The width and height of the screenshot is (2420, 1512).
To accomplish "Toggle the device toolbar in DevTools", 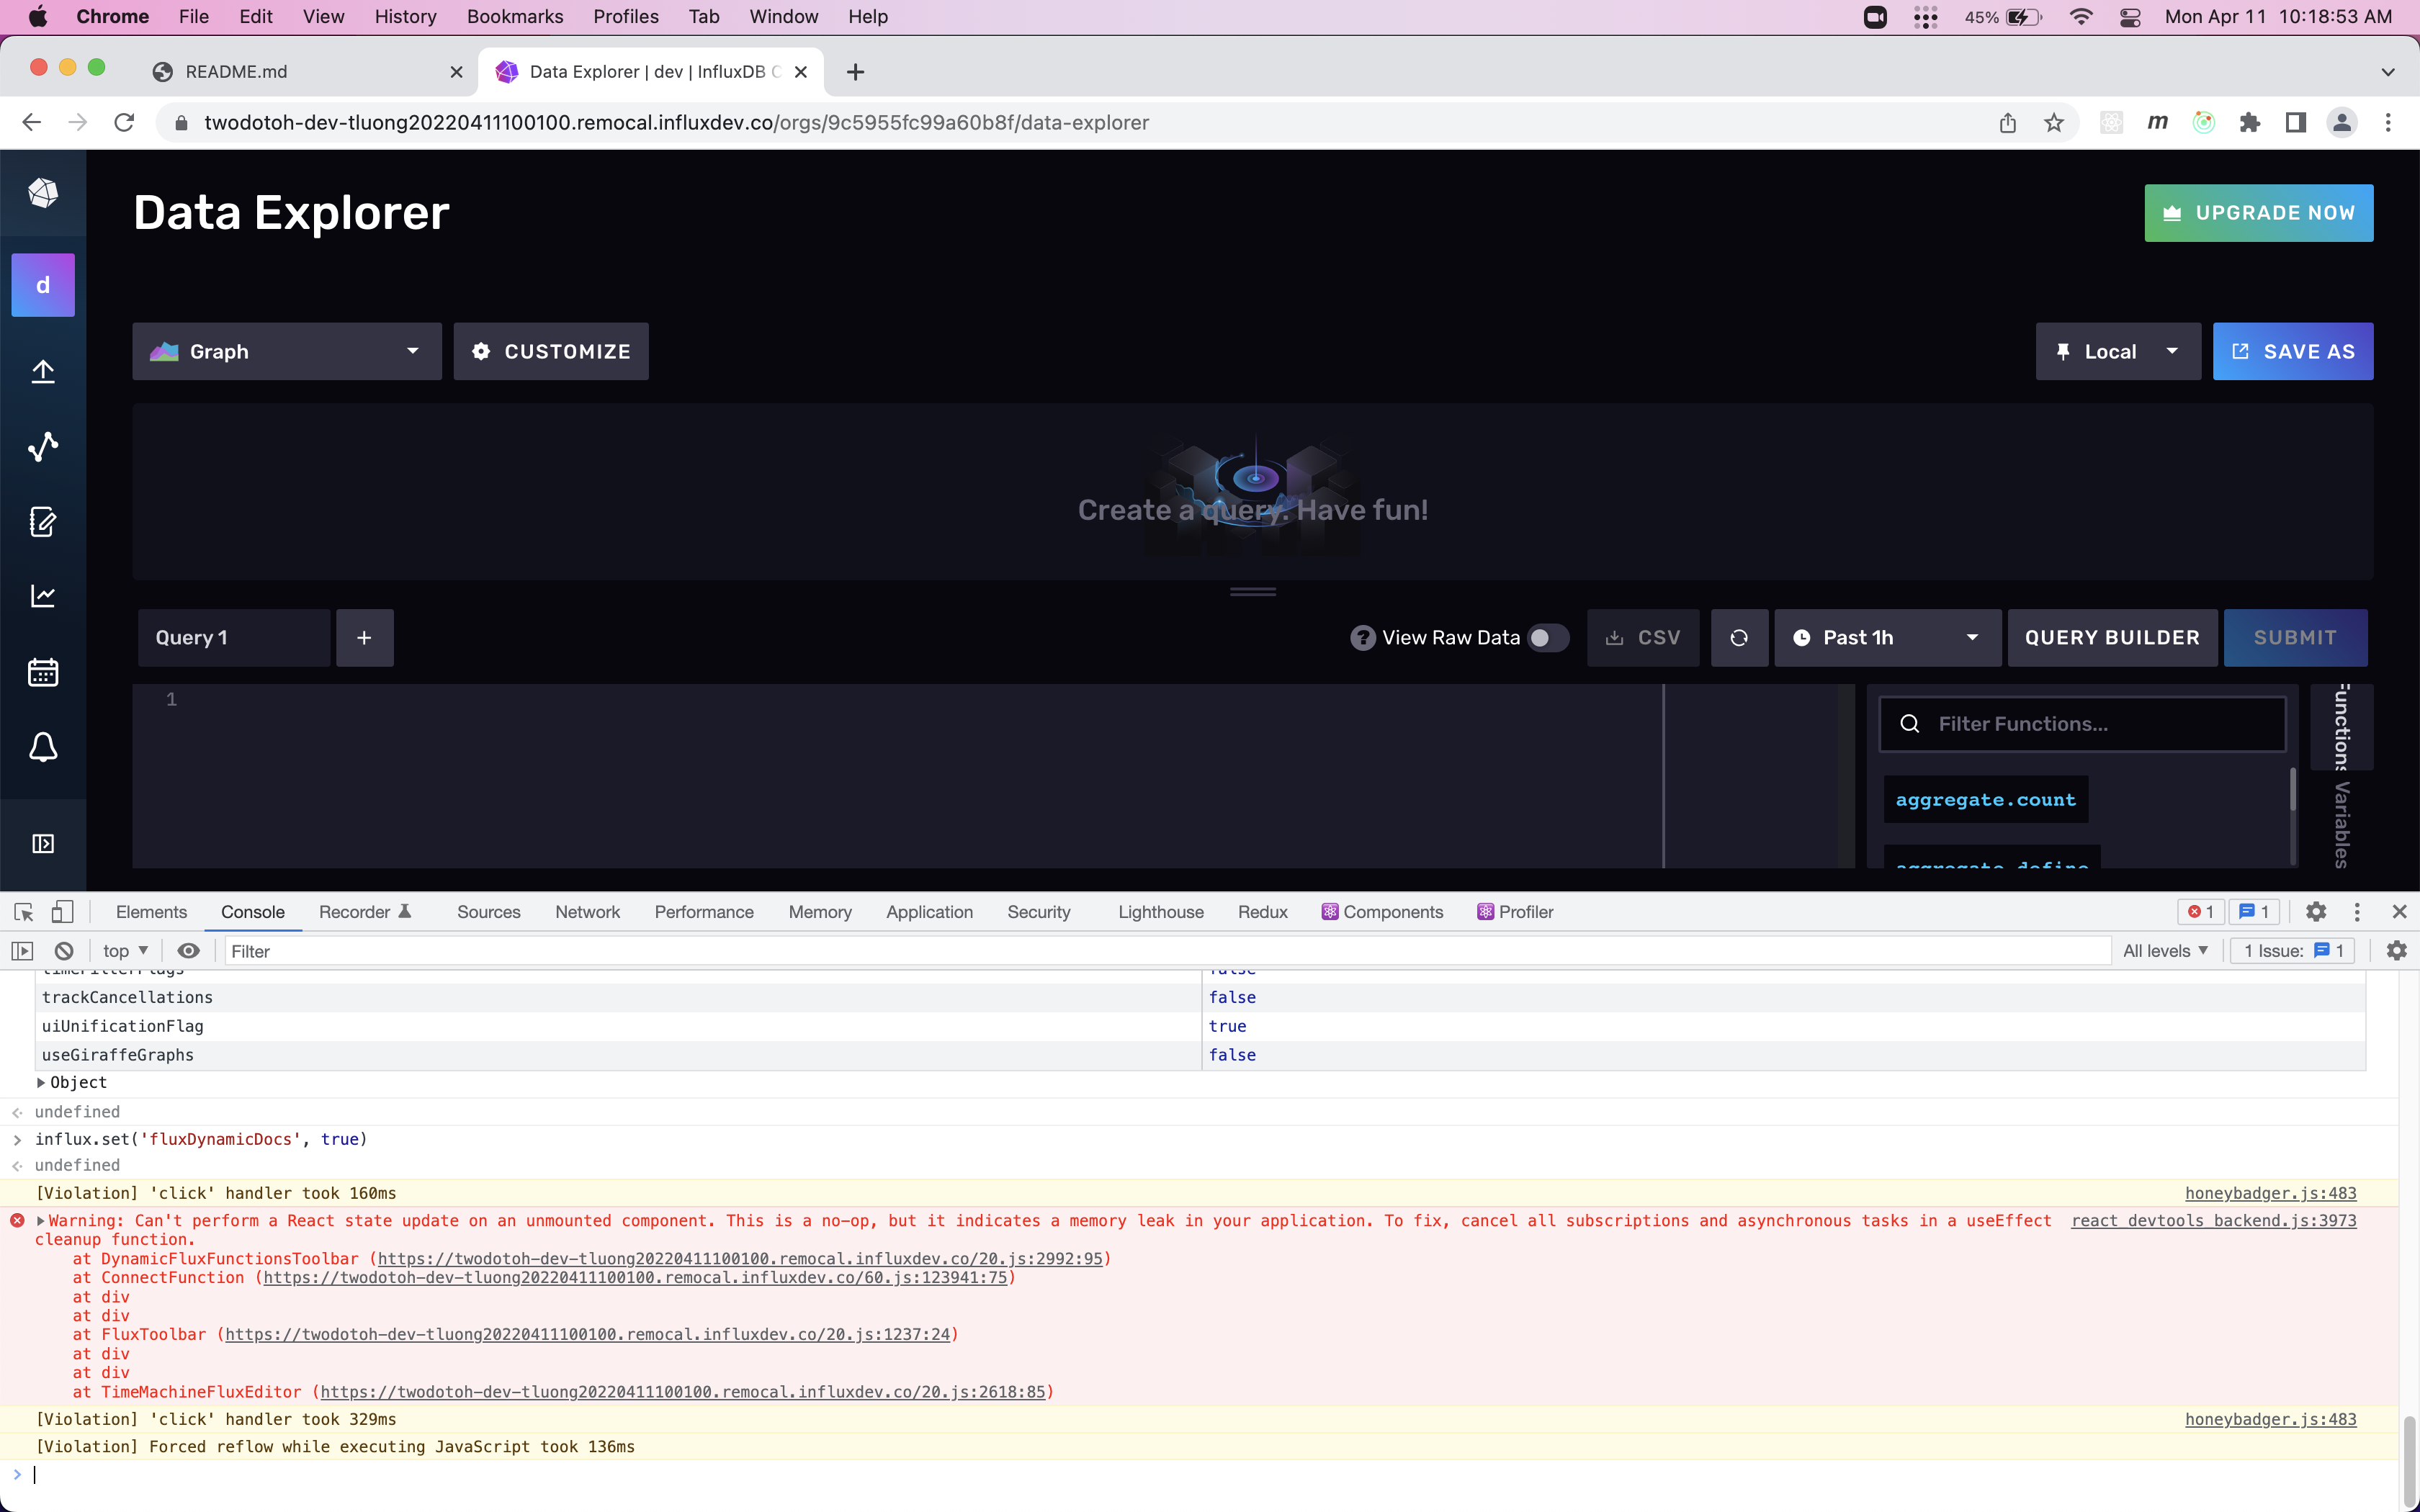I will [x=62, y=912].
